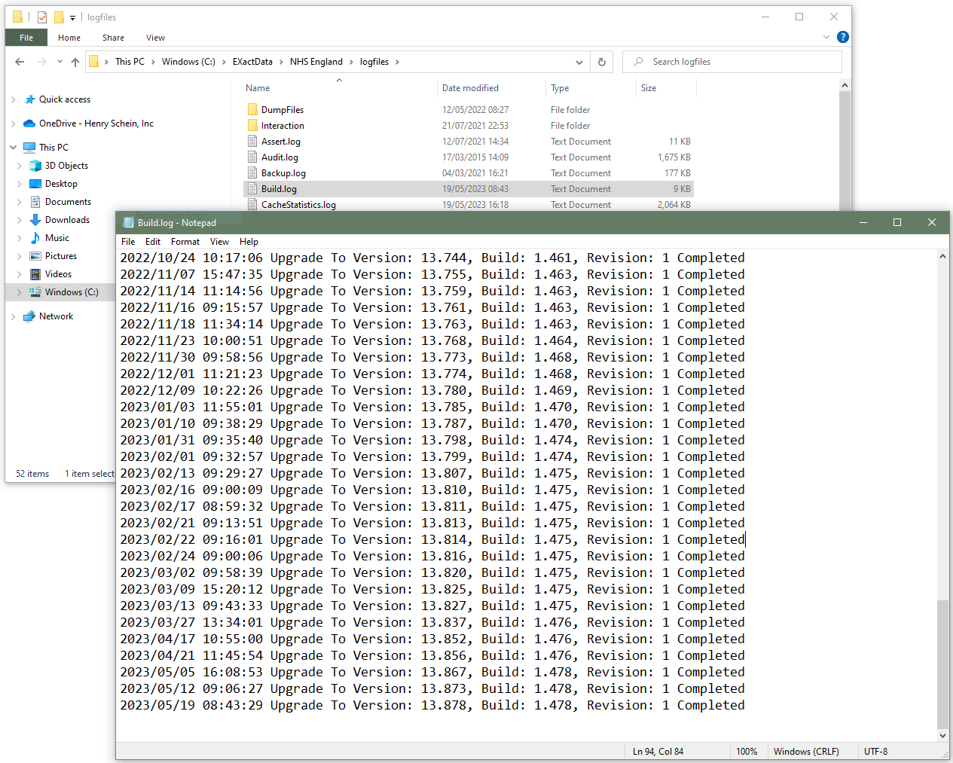Switch to the Explorer Home tab
Viewport: 953px width, 763px height.
69,38
